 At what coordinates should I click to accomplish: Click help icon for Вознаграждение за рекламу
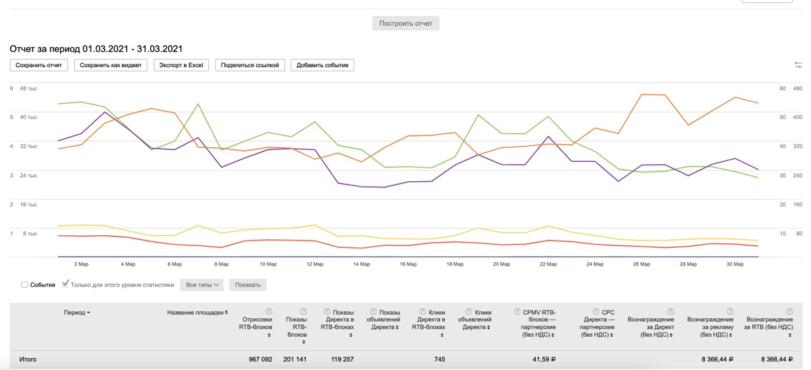(729, 311)
